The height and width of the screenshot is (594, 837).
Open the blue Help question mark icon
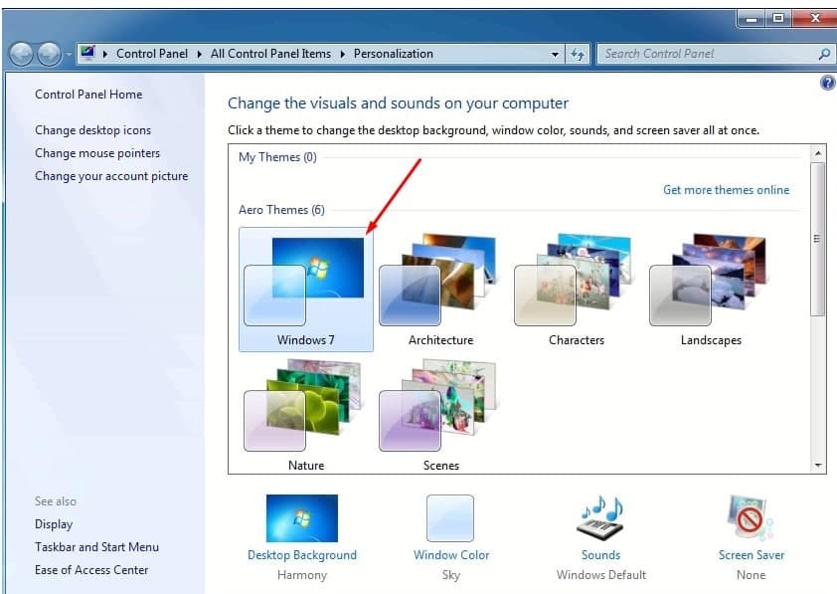[x=828, y=83]
